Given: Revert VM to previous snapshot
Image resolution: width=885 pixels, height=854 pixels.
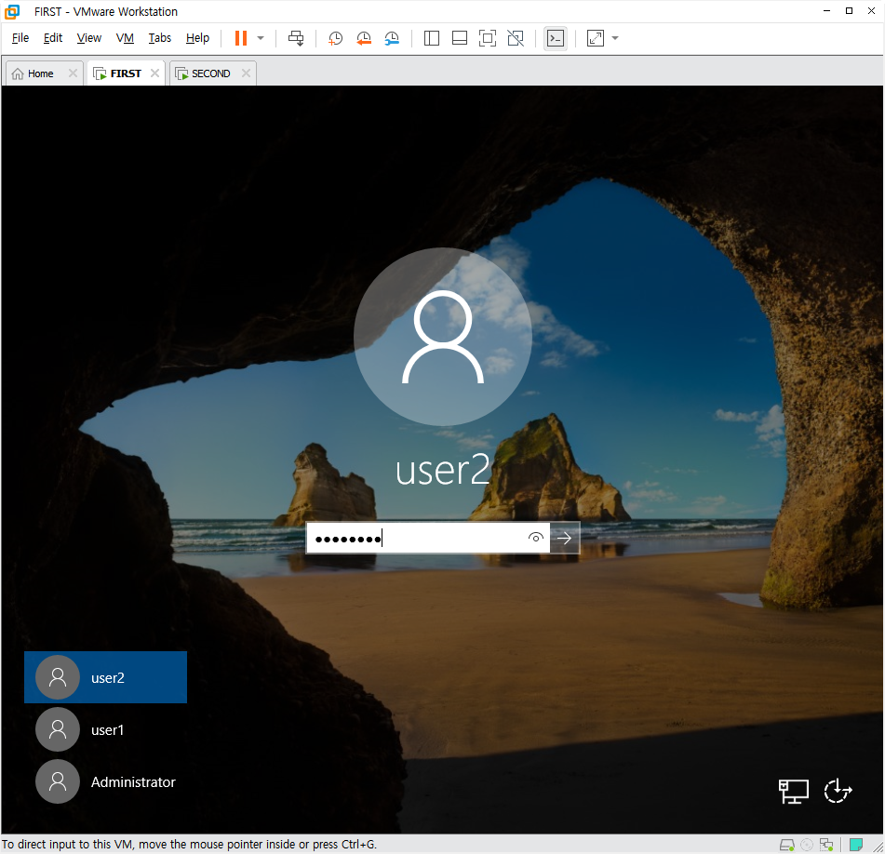Looking at the screenshot, I should 364,38.
